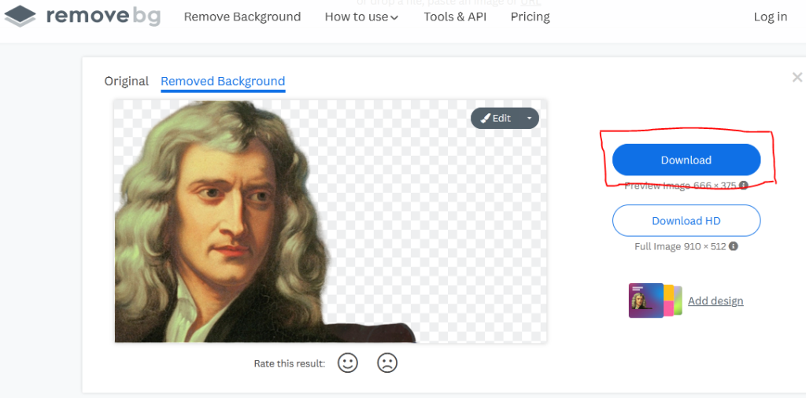Viewport: 806px width, 398px height.
Task: Close the result panel with the X
Action: point(797,77)
